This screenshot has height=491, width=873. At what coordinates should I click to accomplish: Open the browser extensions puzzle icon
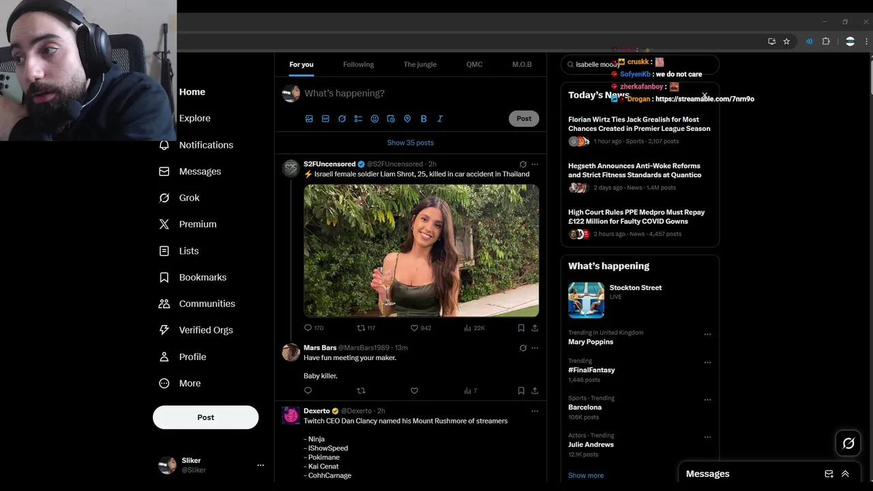tap(826, 42)
